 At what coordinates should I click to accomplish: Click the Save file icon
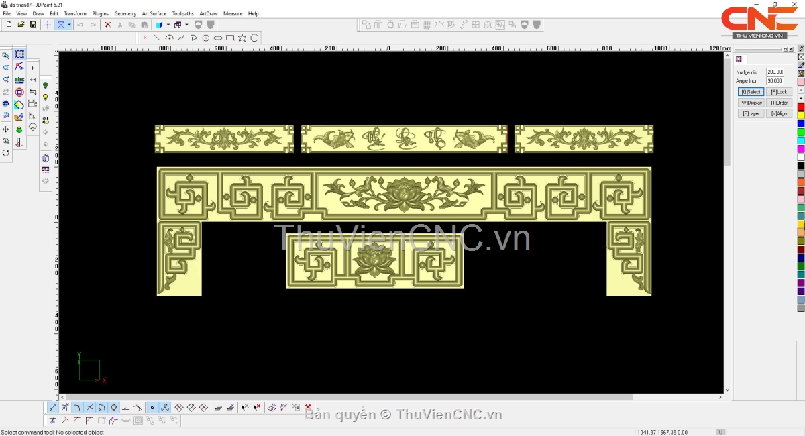click(33, 25)
